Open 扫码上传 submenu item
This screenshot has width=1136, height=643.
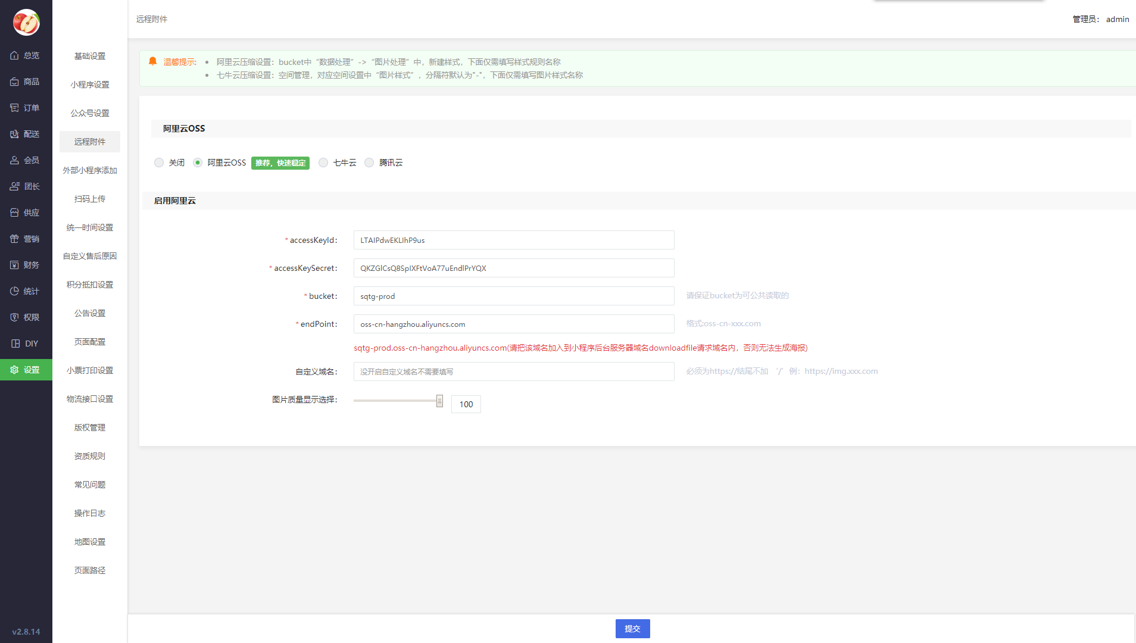point(90,199)
